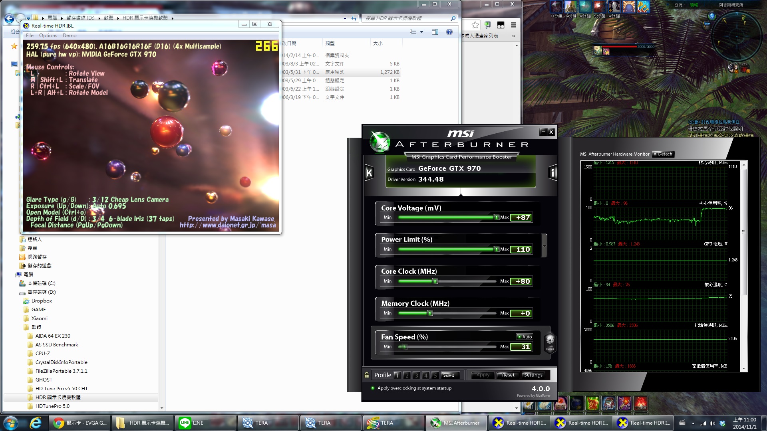Click Fan Speed slider track

pos(447,347)
